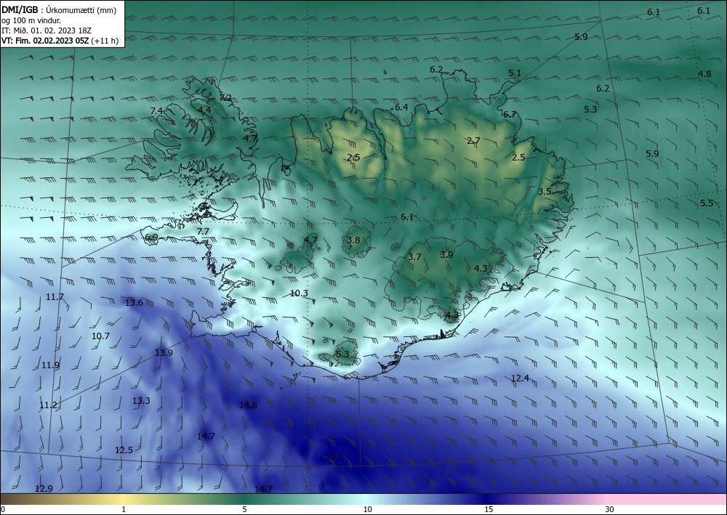Click the '(+11 h)' forecast offset label
This screenshot has width=727, height=515.
105,41
